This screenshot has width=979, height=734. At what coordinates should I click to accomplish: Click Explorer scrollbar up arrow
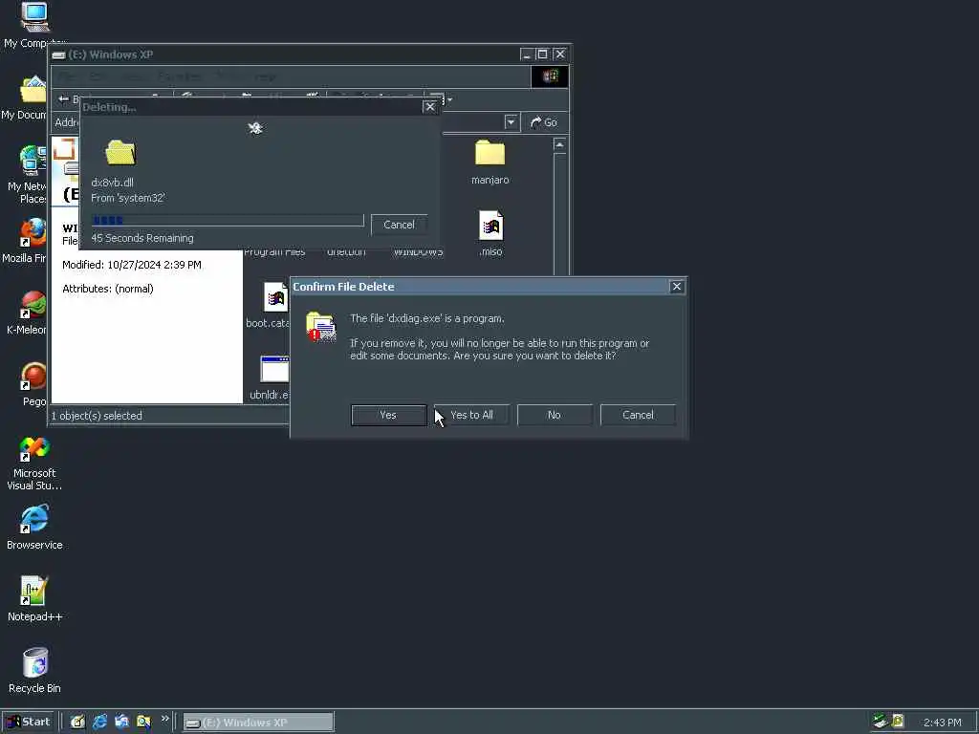(x=559, y=145)
